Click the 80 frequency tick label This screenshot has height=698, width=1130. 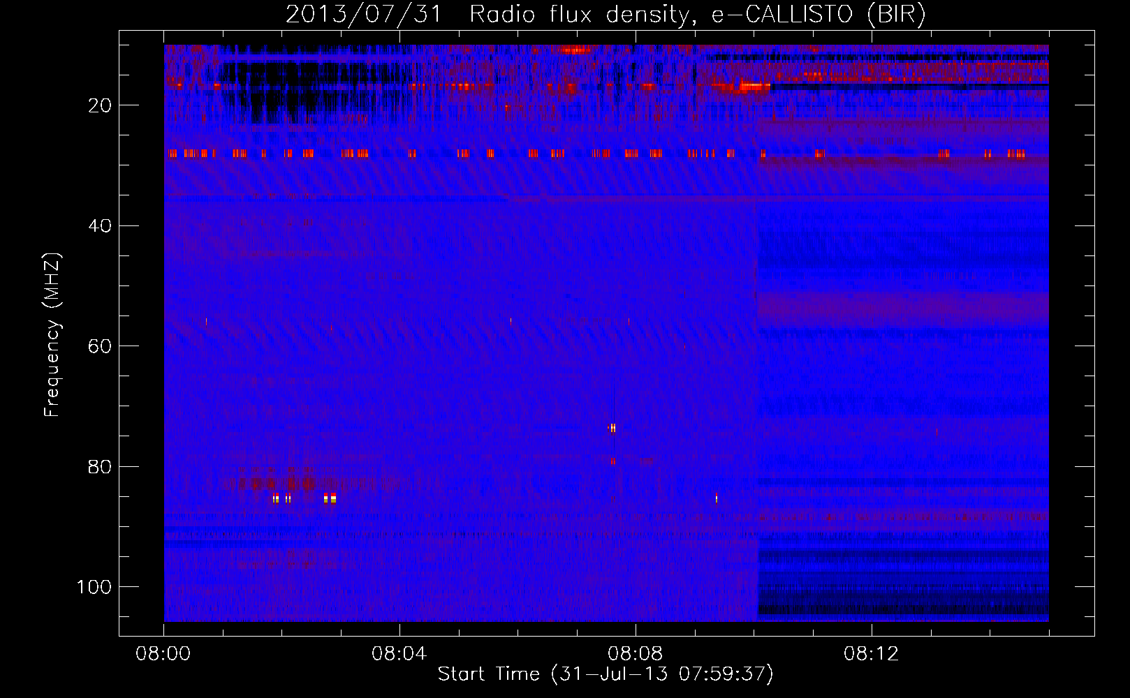pos(100,467)
